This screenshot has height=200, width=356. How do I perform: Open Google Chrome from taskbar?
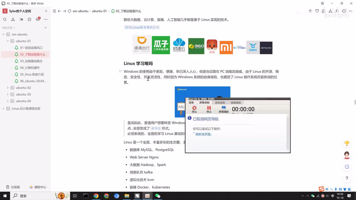[96, 196]
